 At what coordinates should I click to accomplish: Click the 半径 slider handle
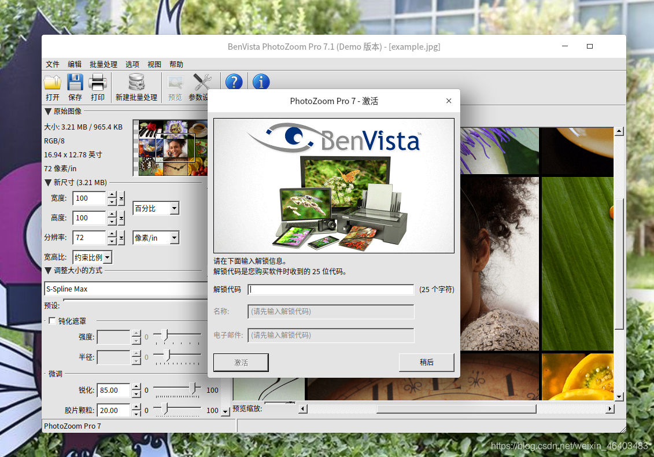pos(167,355)
